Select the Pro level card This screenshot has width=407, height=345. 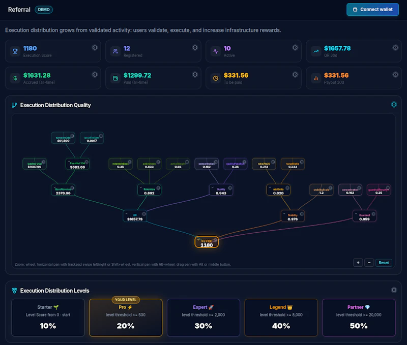126,318
